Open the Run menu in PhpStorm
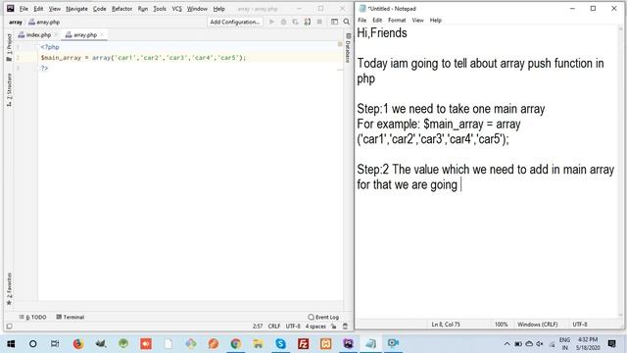The image size is (627, 353). tap(143, 9)
